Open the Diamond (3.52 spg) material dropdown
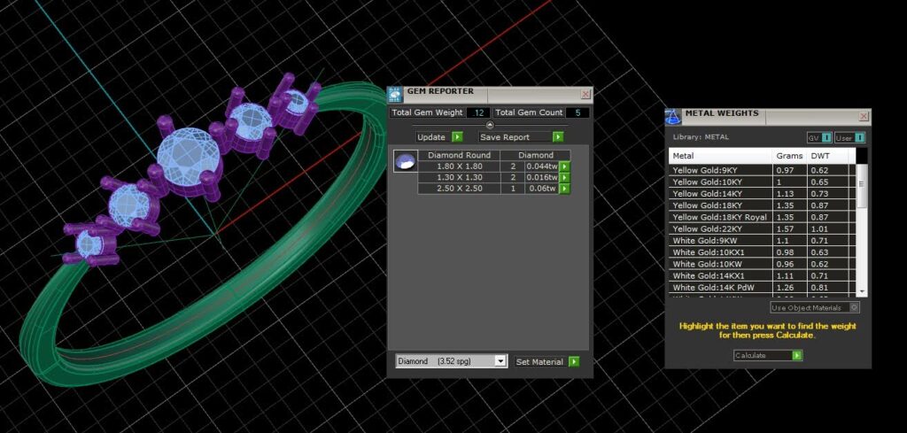 tap(451, 360)
